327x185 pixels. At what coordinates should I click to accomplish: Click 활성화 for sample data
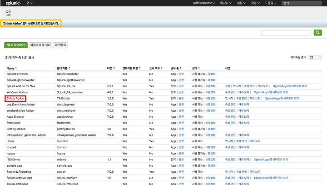(x=212, y=165)
